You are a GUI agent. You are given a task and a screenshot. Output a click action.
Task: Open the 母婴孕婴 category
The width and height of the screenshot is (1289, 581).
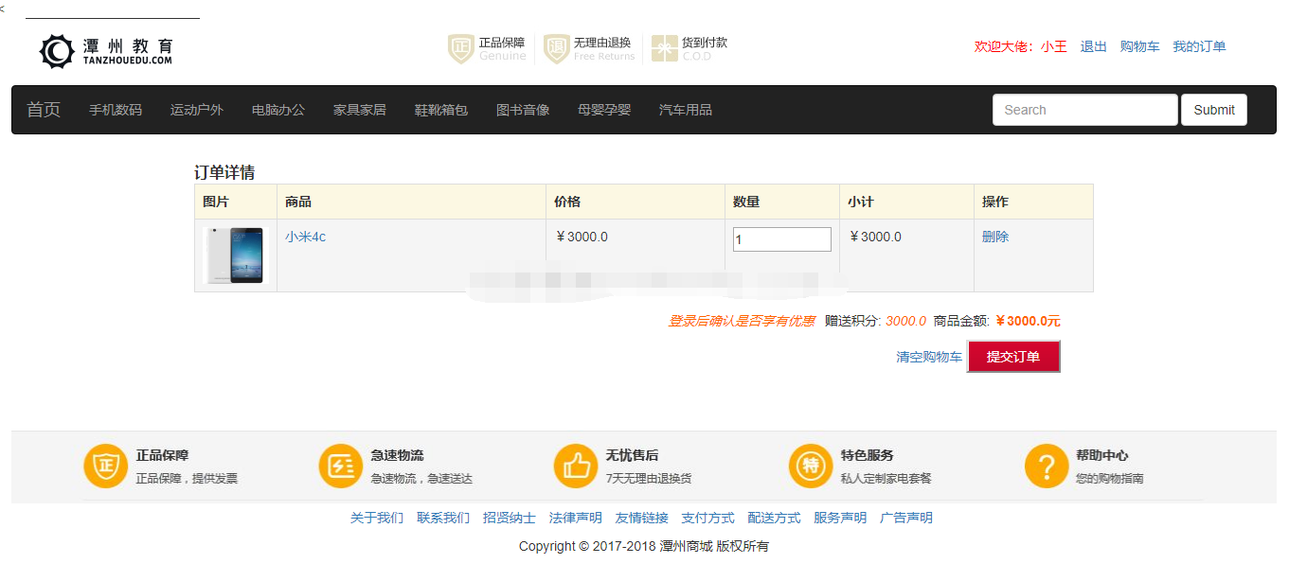(604, 110)
